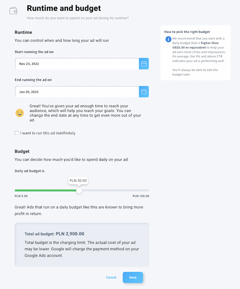Click the PLN 5.00 minimum budget label
The width and height of the screenshot is (240, 289).
[21, 196]
